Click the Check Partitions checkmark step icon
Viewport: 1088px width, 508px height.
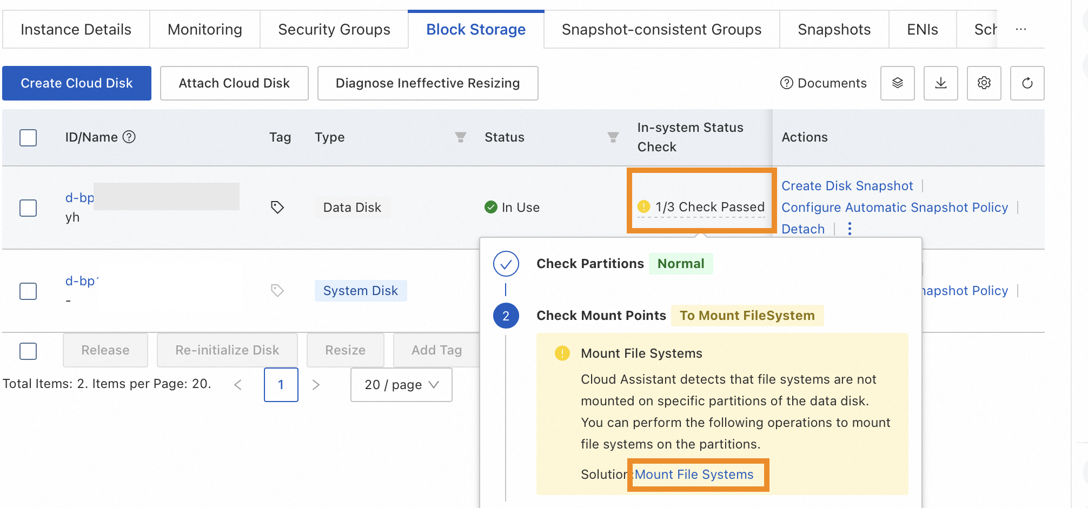pyautogui.click(x=506, y=264)
